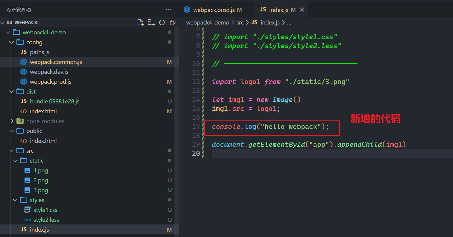This screenshot has height=237, width=453.
Task: Collapse the public folder chevron
Action: coord(12,131)
